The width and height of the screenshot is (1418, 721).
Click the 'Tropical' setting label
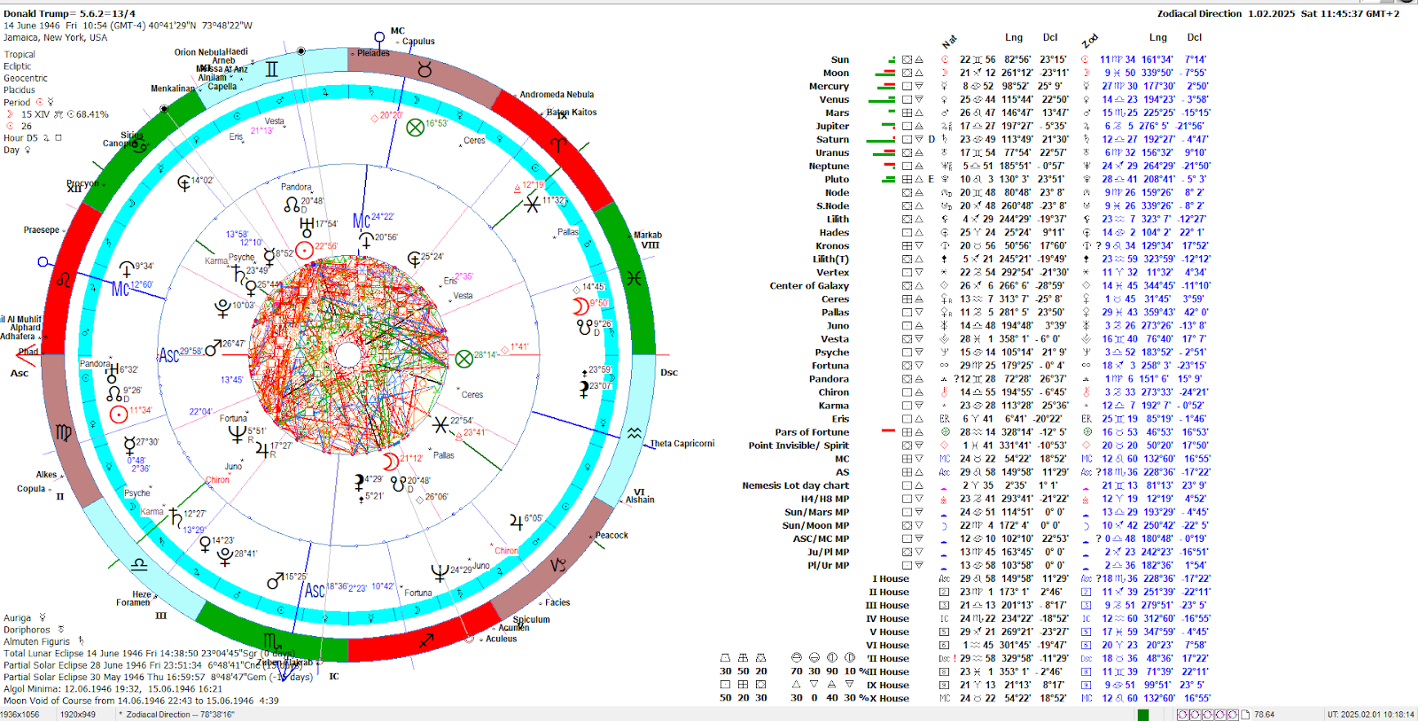(19, 55)
